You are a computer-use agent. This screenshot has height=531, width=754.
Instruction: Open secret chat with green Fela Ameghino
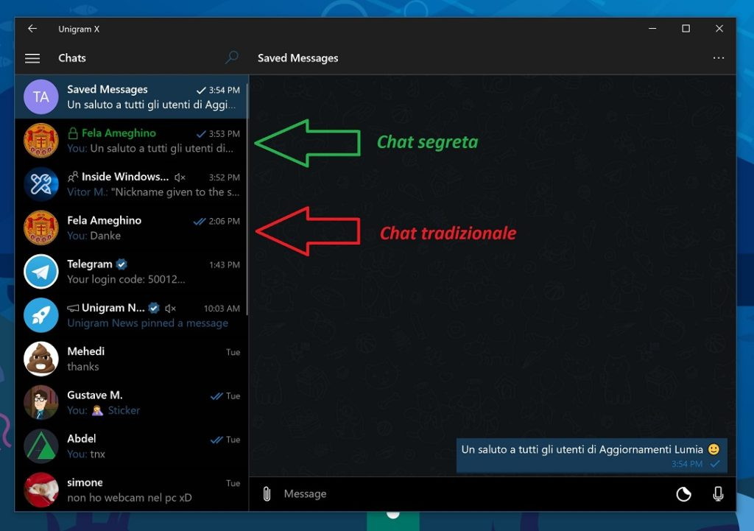point(131,141)
